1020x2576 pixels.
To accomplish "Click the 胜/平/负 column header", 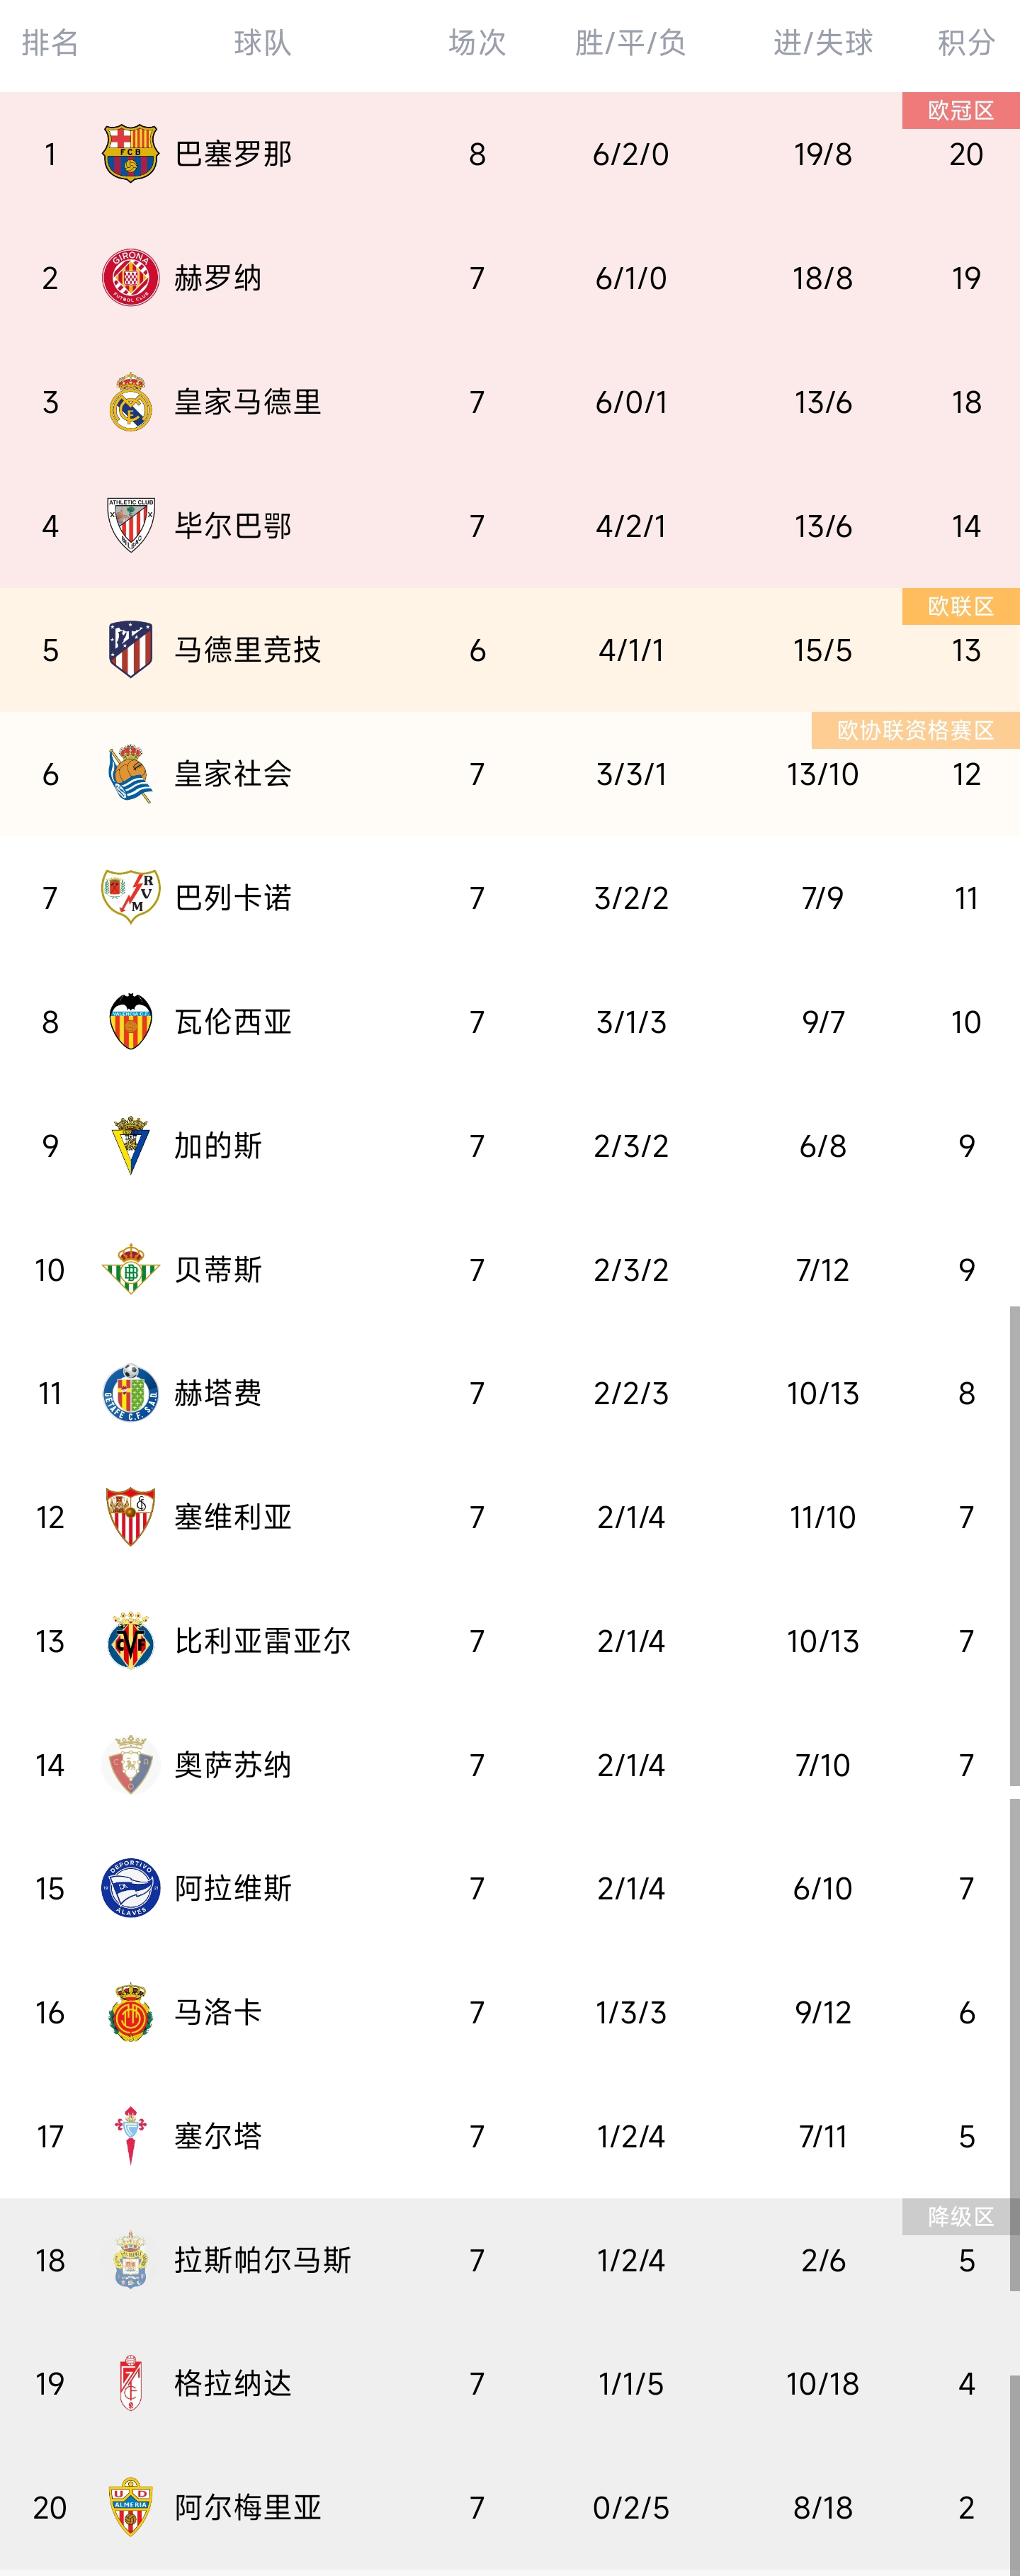I will click(x=630, y=43).
